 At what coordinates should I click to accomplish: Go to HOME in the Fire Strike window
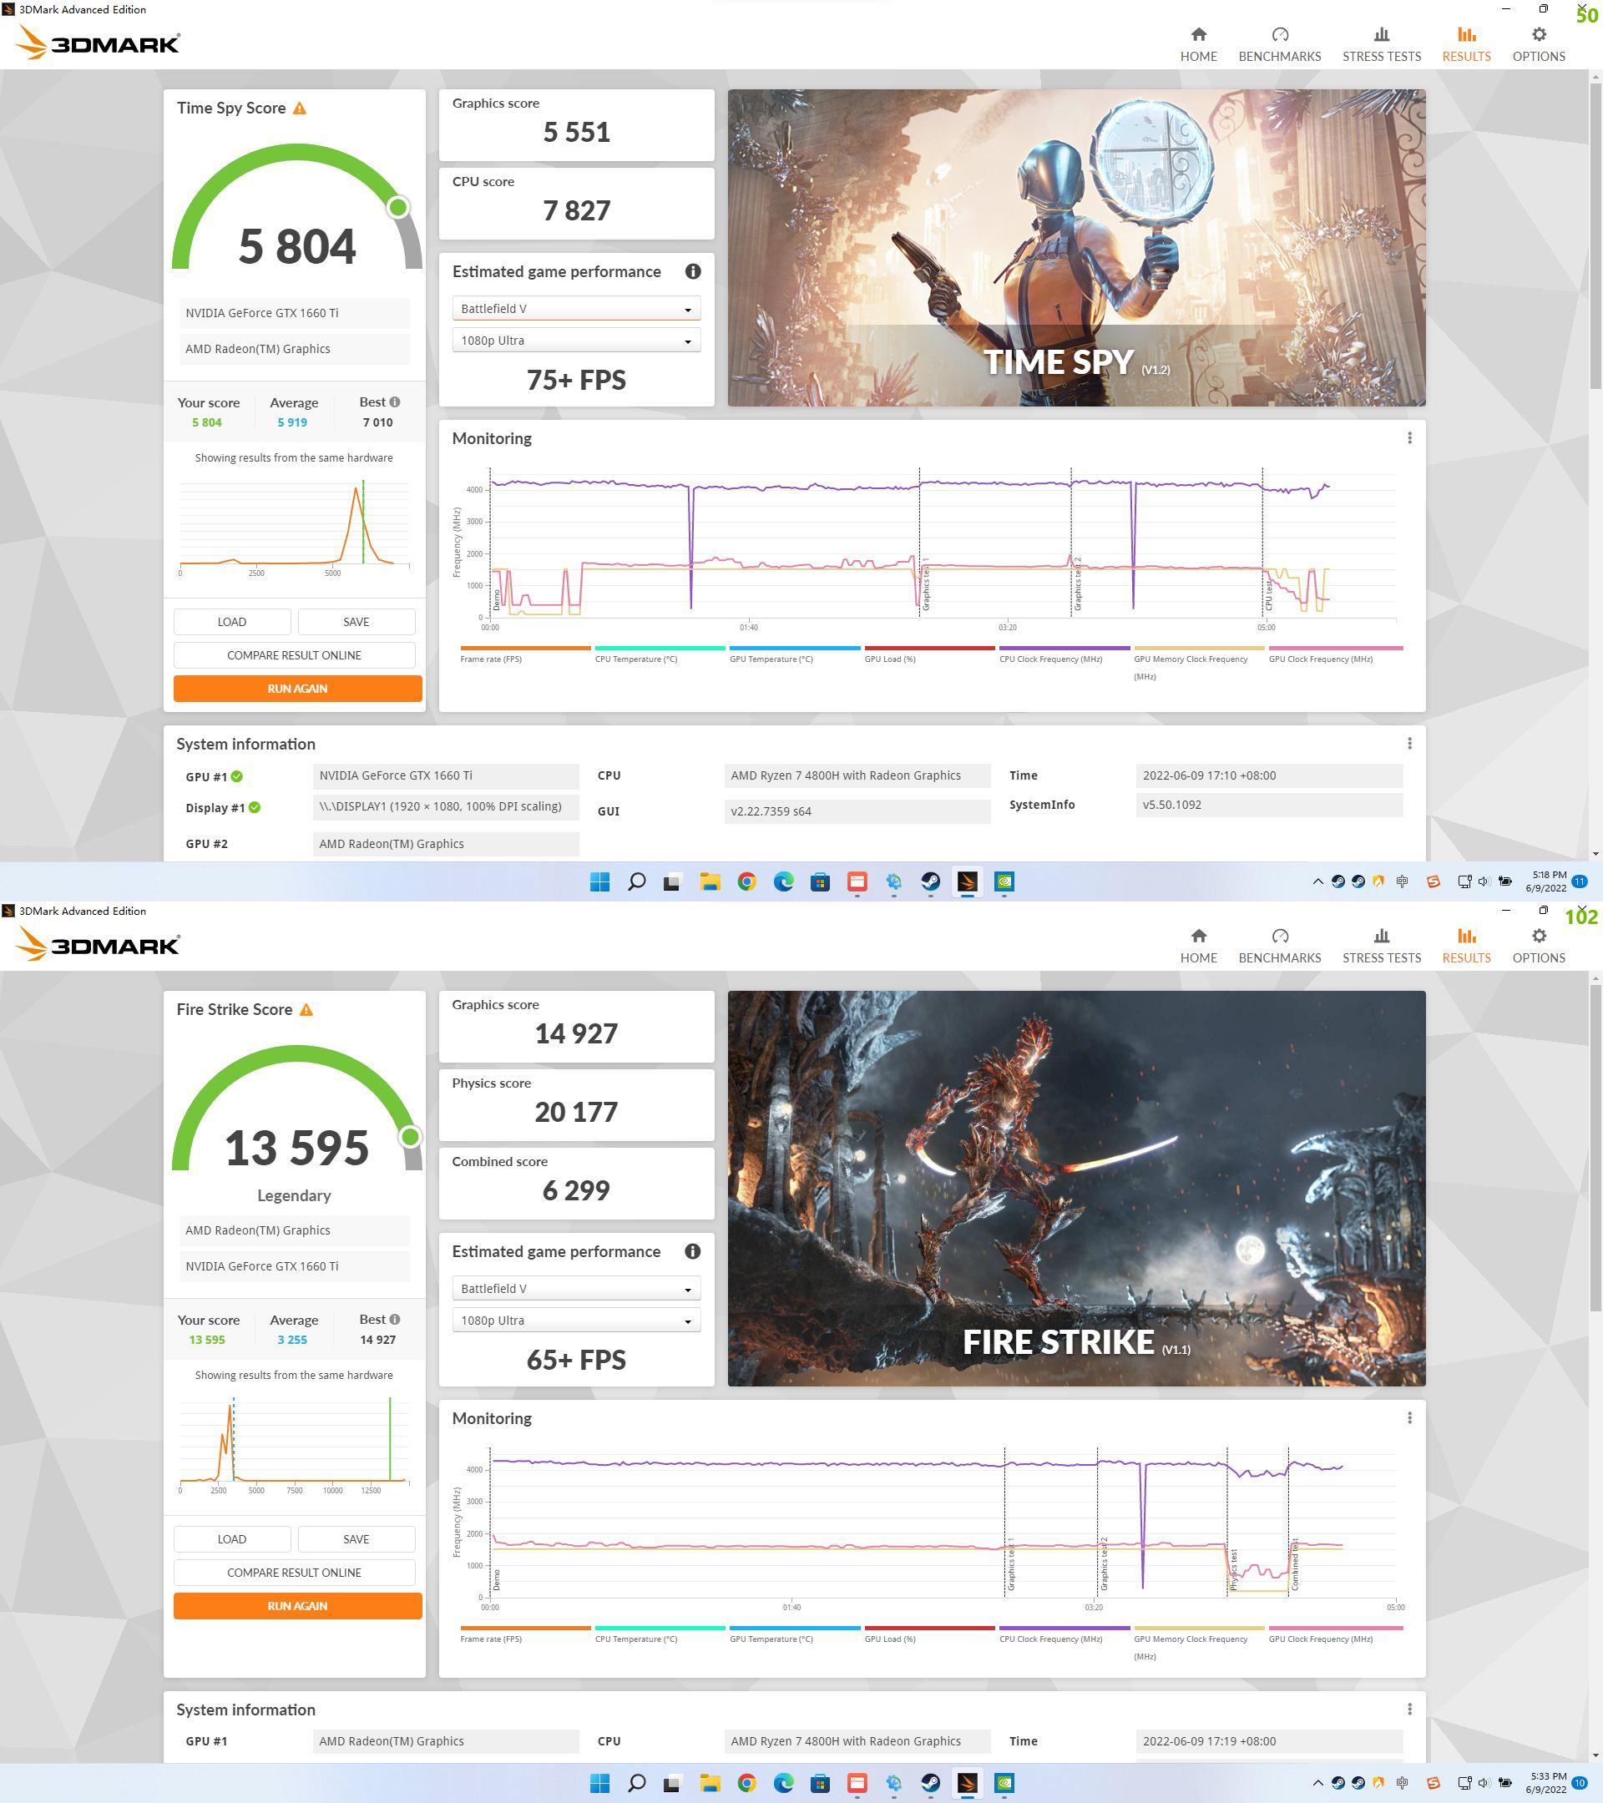click(1198, 946)
